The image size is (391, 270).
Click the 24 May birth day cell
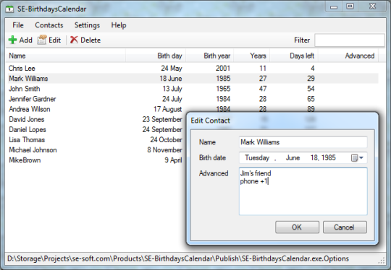[172, 68]
